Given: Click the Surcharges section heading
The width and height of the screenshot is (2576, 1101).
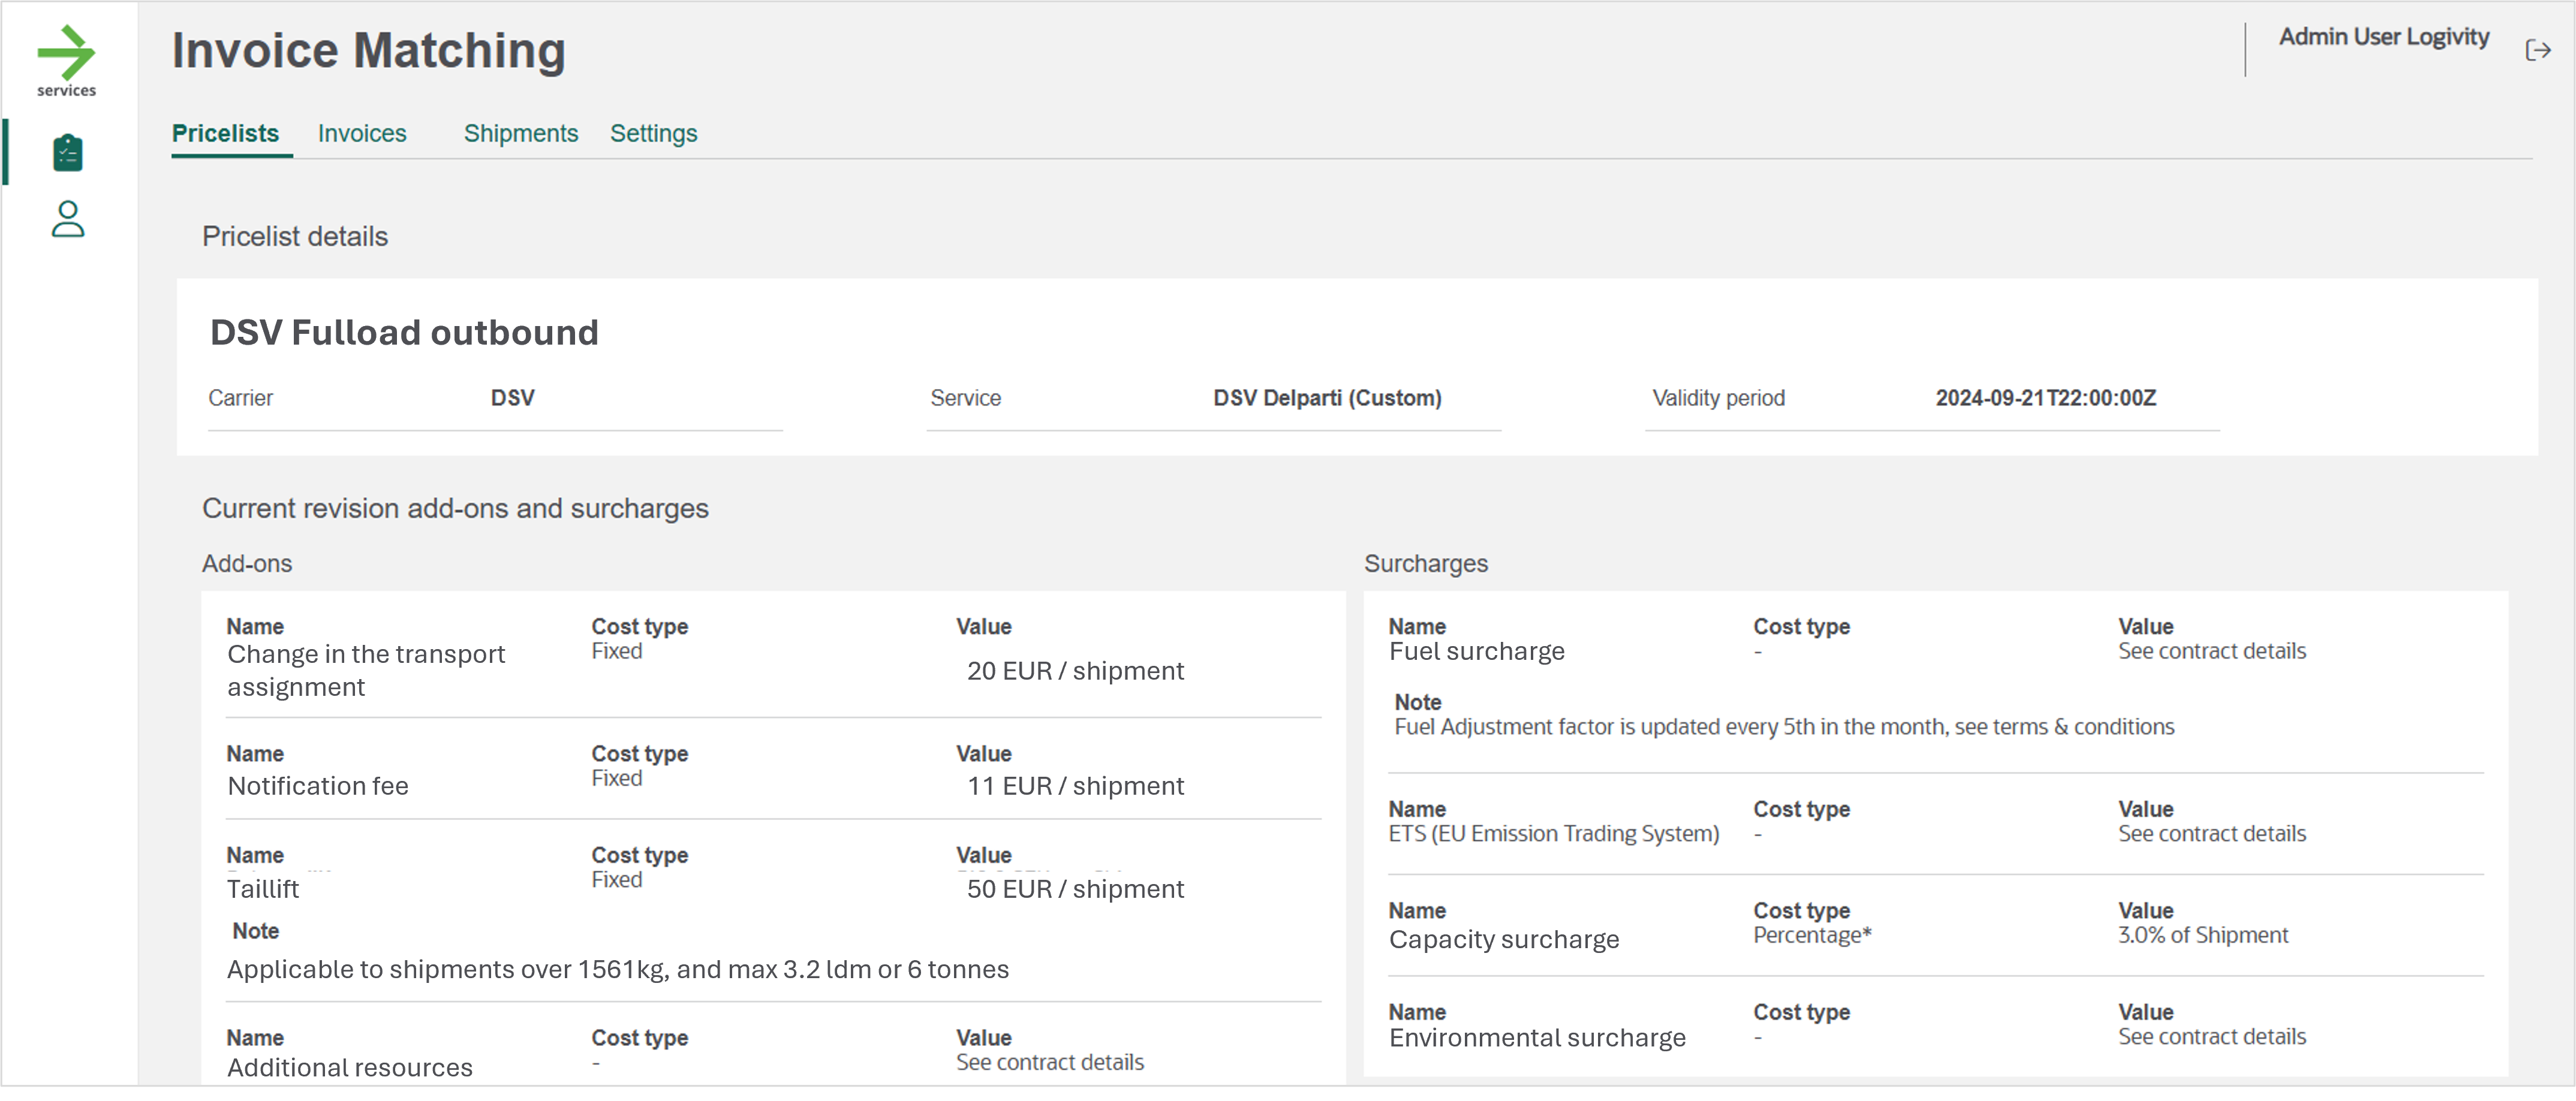Looking at the screenshot, I should click(1426, 563).
